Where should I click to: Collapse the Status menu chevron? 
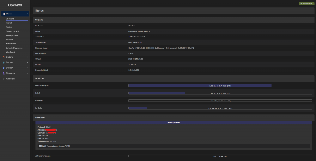pyautogui.click(x=27, y=14)
